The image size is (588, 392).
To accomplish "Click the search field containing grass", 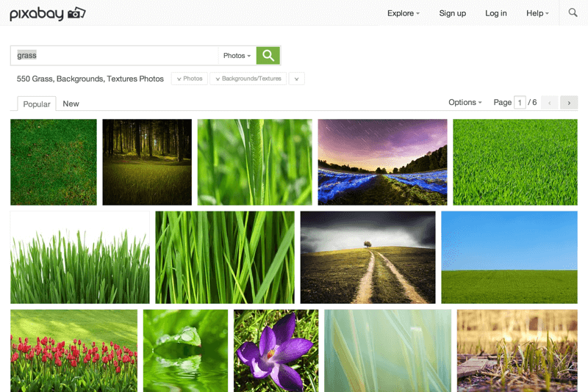I will point(115,55).
